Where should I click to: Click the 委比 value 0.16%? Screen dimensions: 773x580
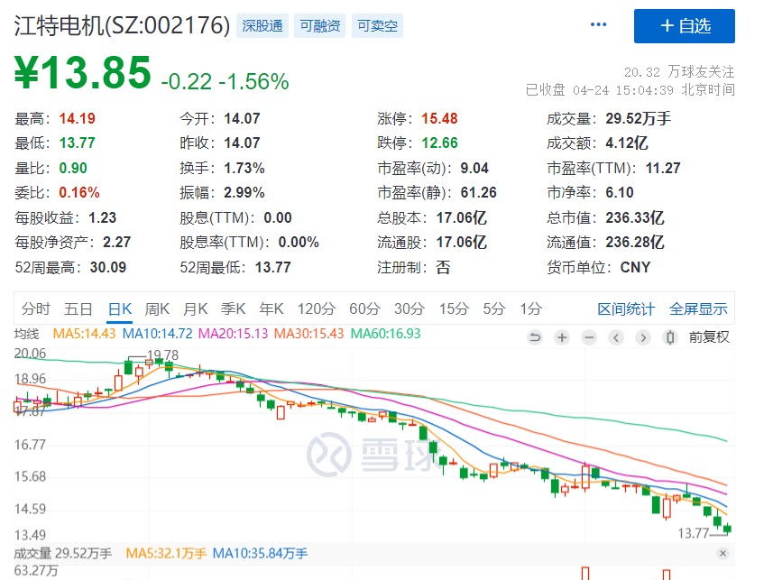[x=78, y=192]
